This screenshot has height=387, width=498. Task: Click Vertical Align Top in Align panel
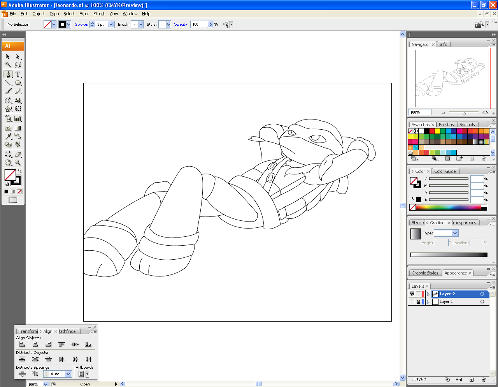[x=62, y=344]
